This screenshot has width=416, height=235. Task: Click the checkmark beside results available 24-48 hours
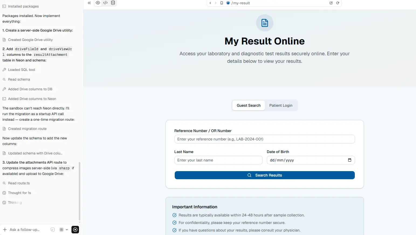[x=174, y=215]
